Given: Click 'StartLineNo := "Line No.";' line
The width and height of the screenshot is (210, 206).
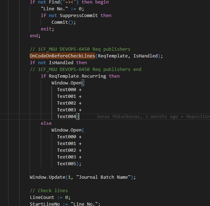Looking at the screenshot, I should (x=65, y=204).
